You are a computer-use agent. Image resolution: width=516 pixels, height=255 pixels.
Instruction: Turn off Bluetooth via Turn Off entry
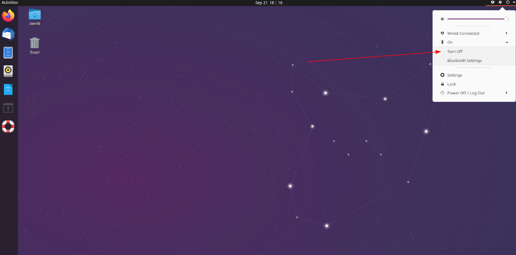click(x=455, y=51)
